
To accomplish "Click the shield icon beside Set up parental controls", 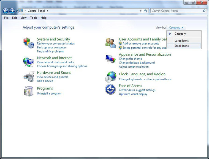I will tap(120, 48).
